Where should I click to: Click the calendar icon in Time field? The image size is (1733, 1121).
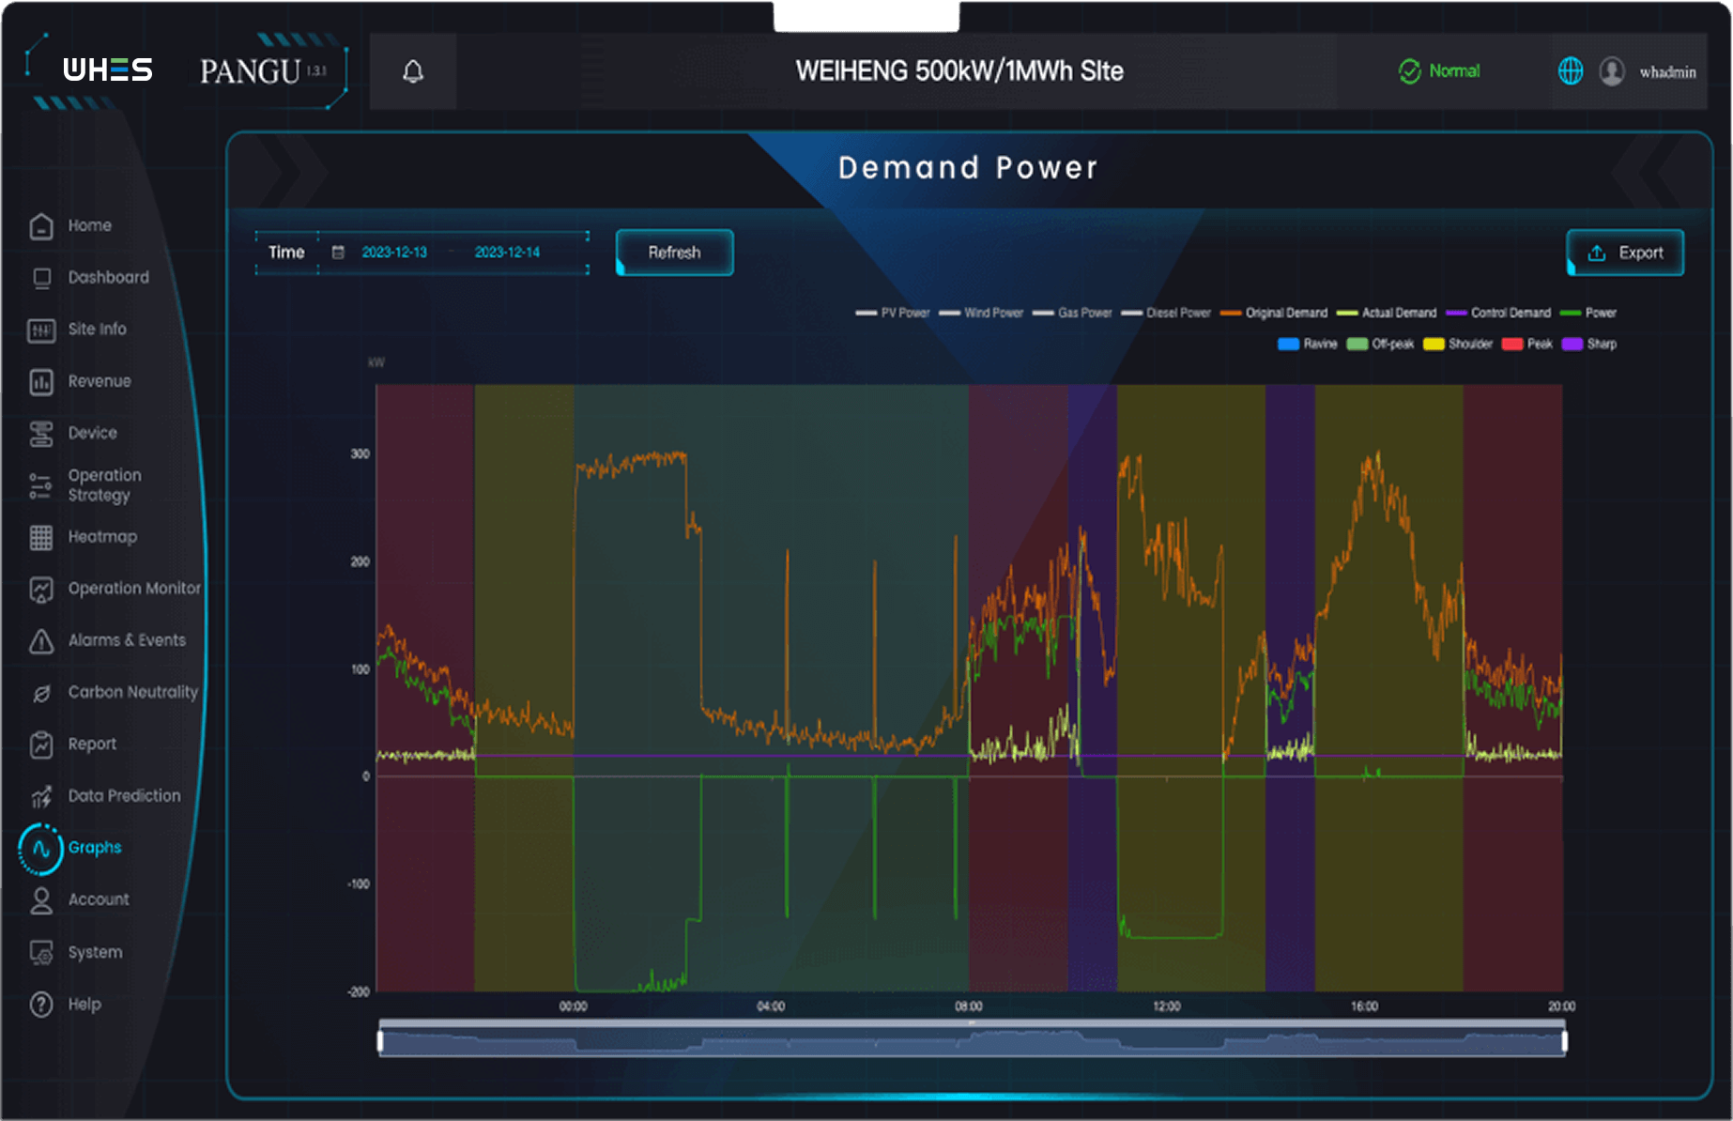point(339,253)
